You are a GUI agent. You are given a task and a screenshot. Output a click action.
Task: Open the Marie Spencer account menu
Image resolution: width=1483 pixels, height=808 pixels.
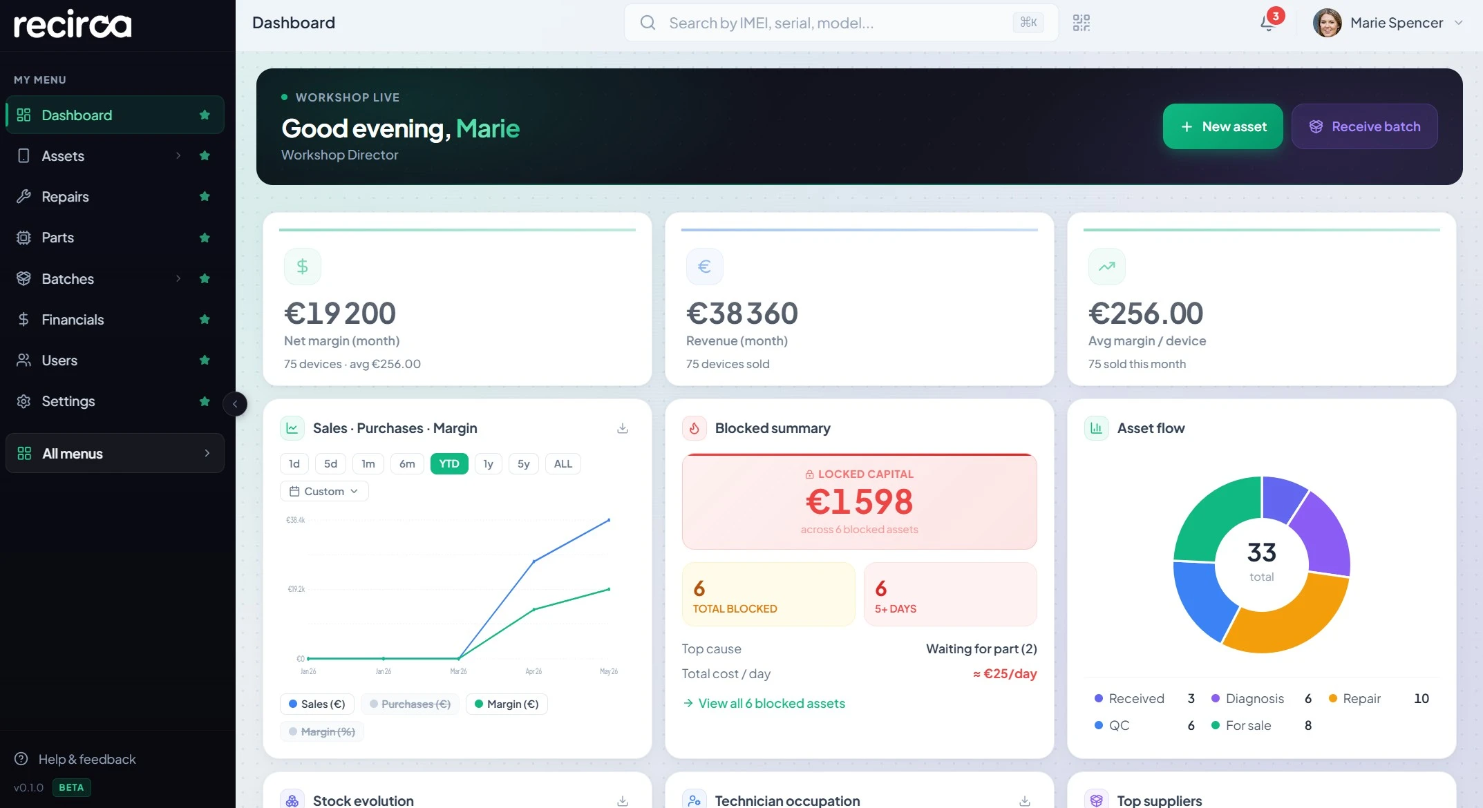pos(1389,23)
